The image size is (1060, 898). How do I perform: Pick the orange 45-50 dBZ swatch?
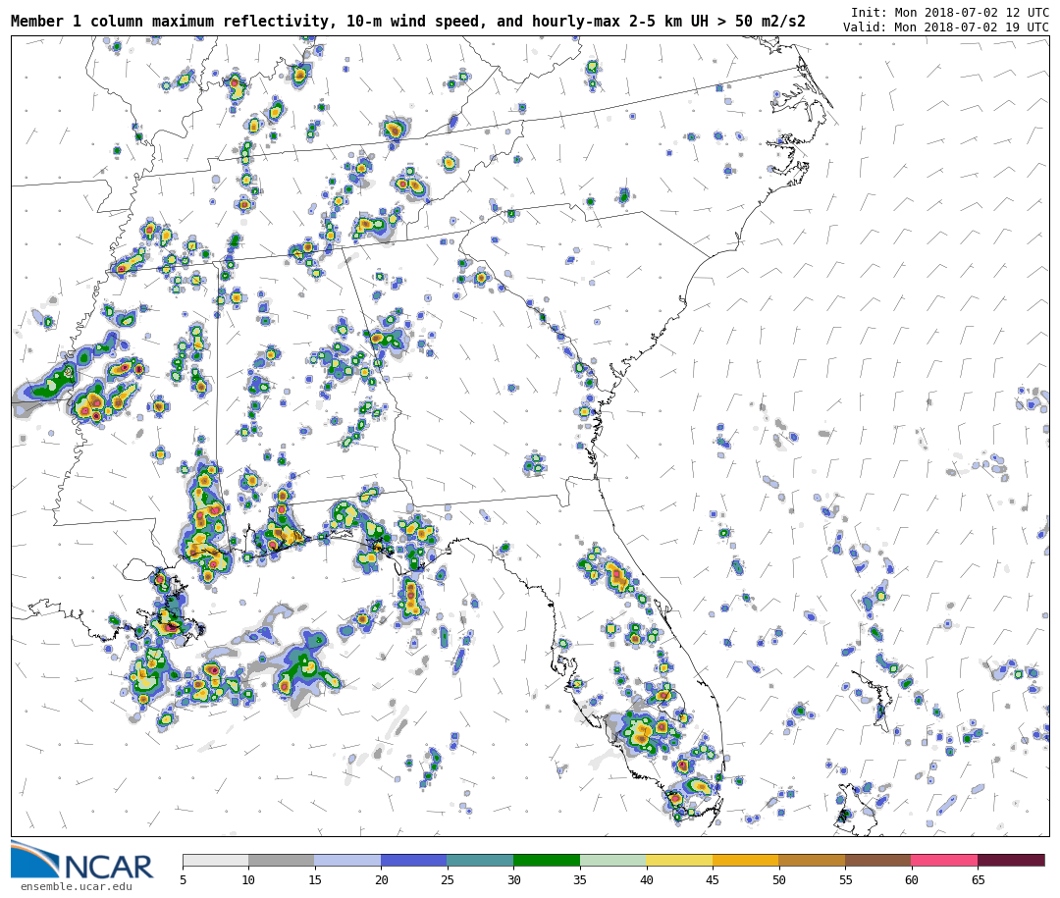pyautogui.click(x=746, y=860)
